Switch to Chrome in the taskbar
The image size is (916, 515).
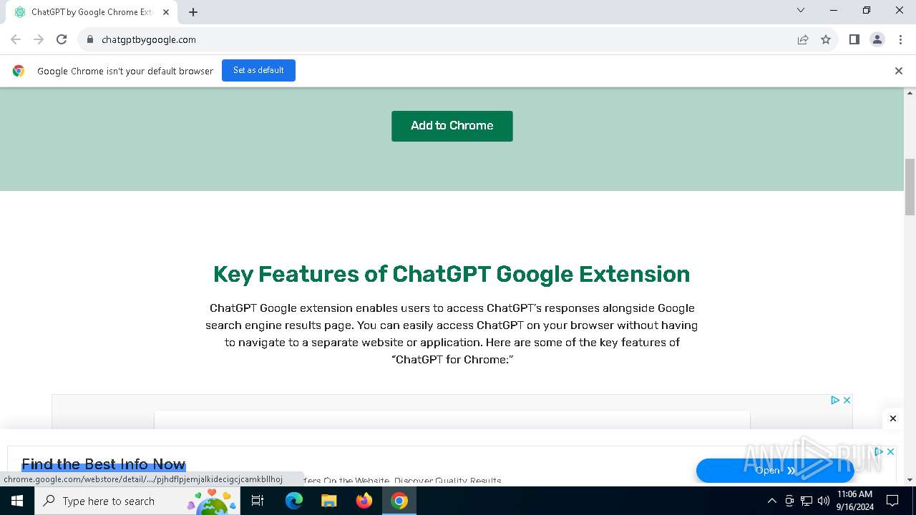pos(399,501)
